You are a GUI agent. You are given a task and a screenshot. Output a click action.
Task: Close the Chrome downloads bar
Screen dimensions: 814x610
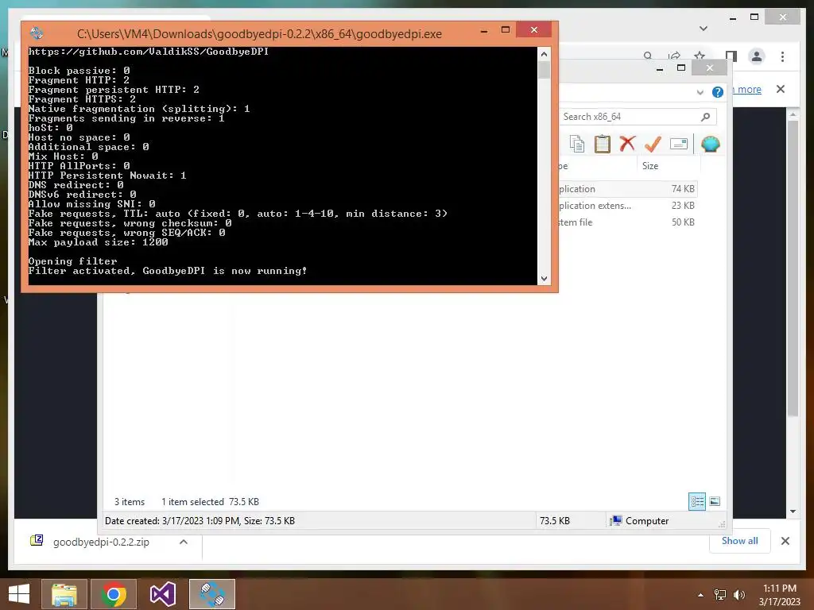click(x=785, y=541)
